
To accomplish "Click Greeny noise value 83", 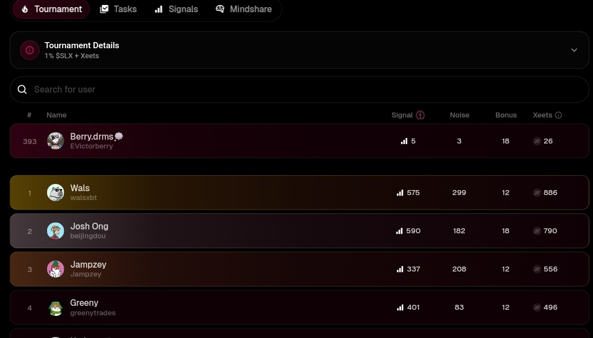I will (x=459, y=308).
